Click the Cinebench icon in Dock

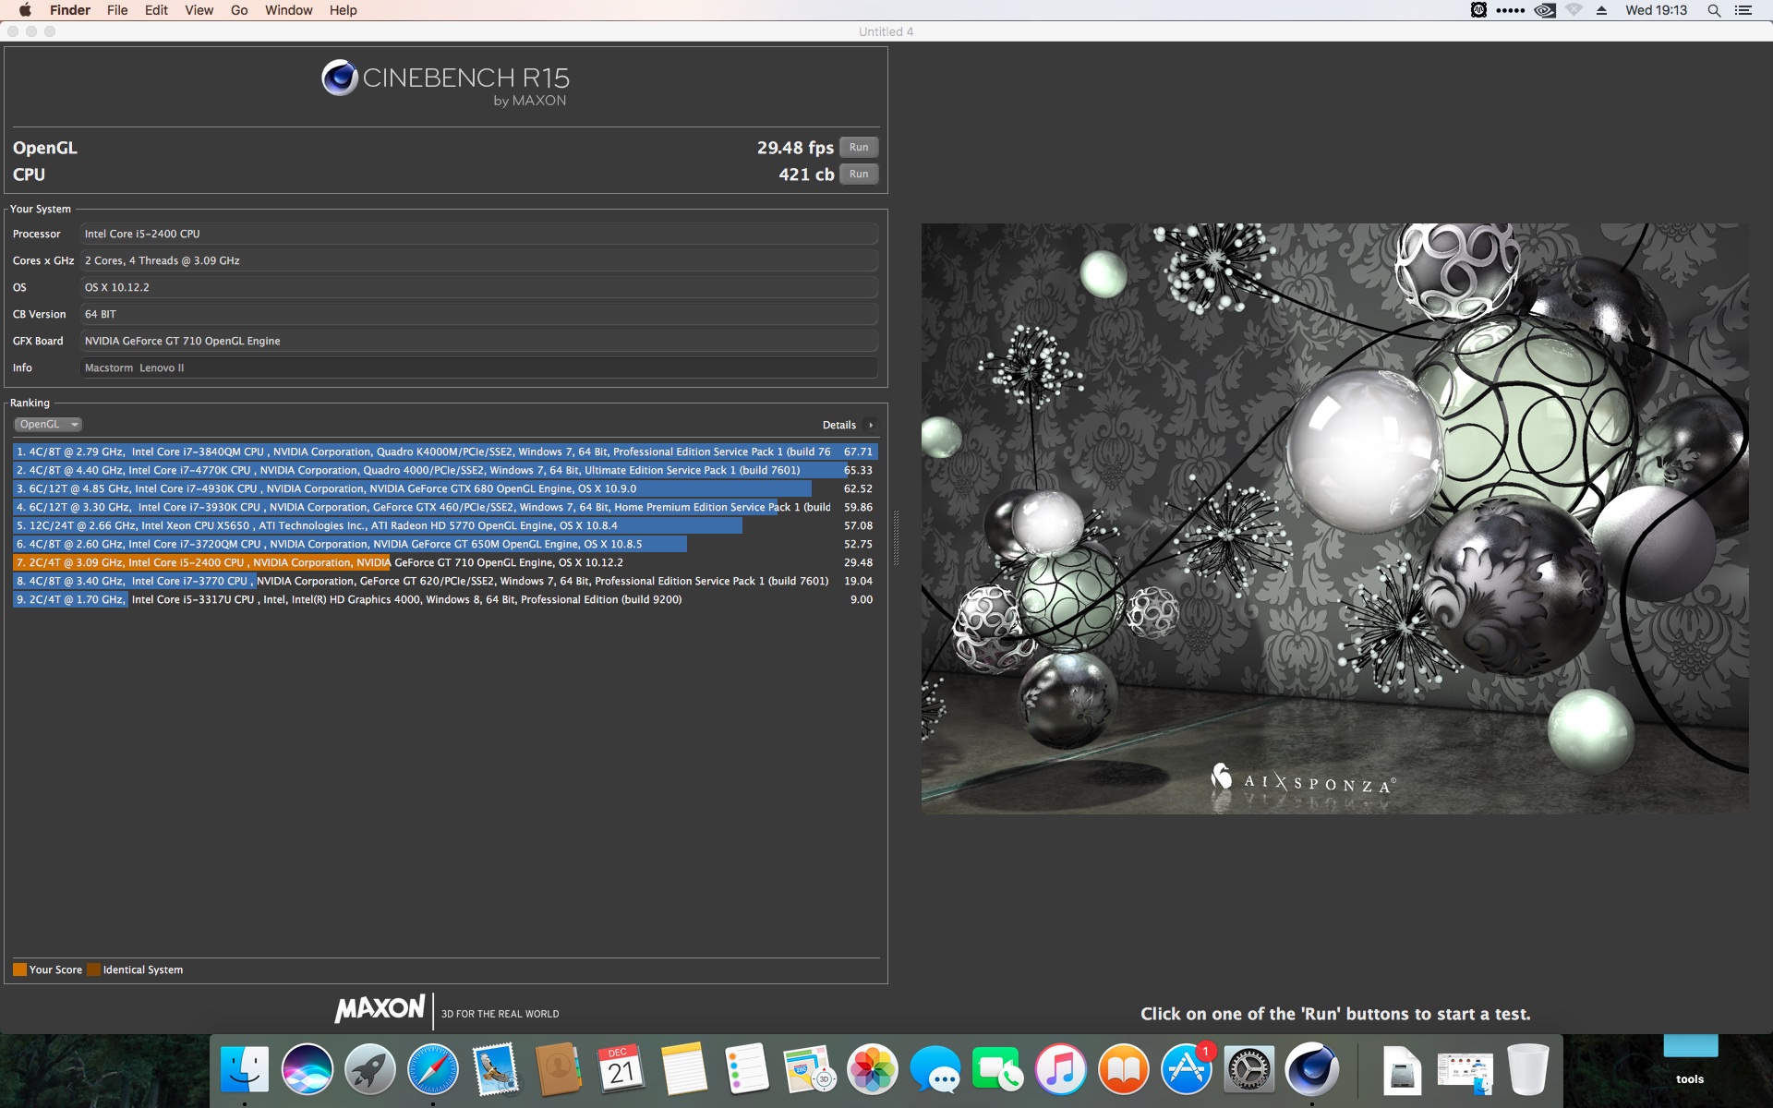tap(1311, 1069)
